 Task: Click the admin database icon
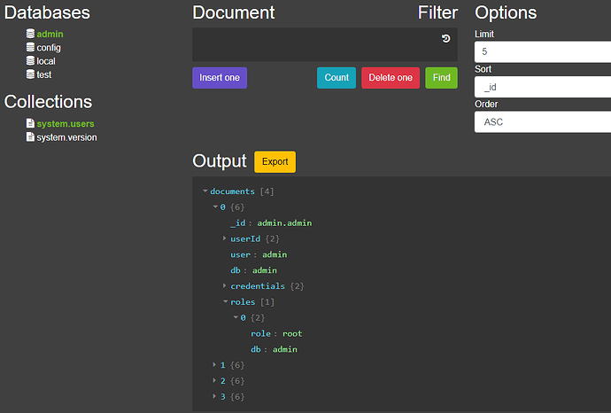click(x=30, y=34)
